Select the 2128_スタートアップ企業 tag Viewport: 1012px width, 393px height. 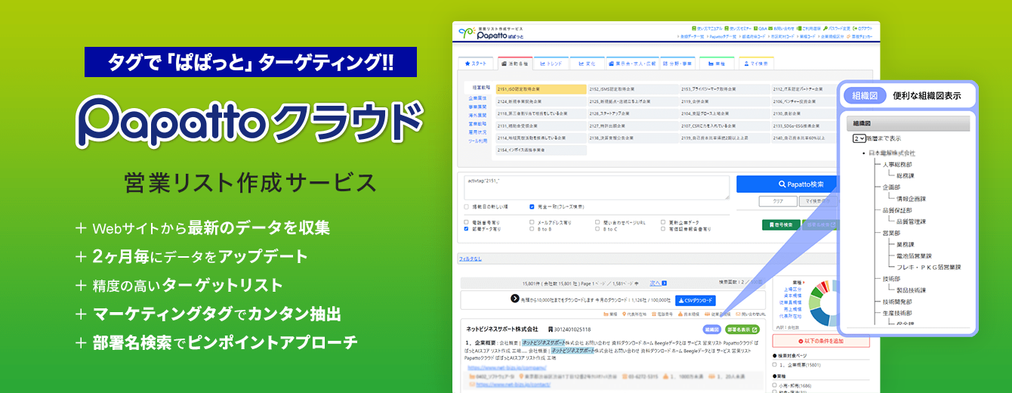coord(634,114)
